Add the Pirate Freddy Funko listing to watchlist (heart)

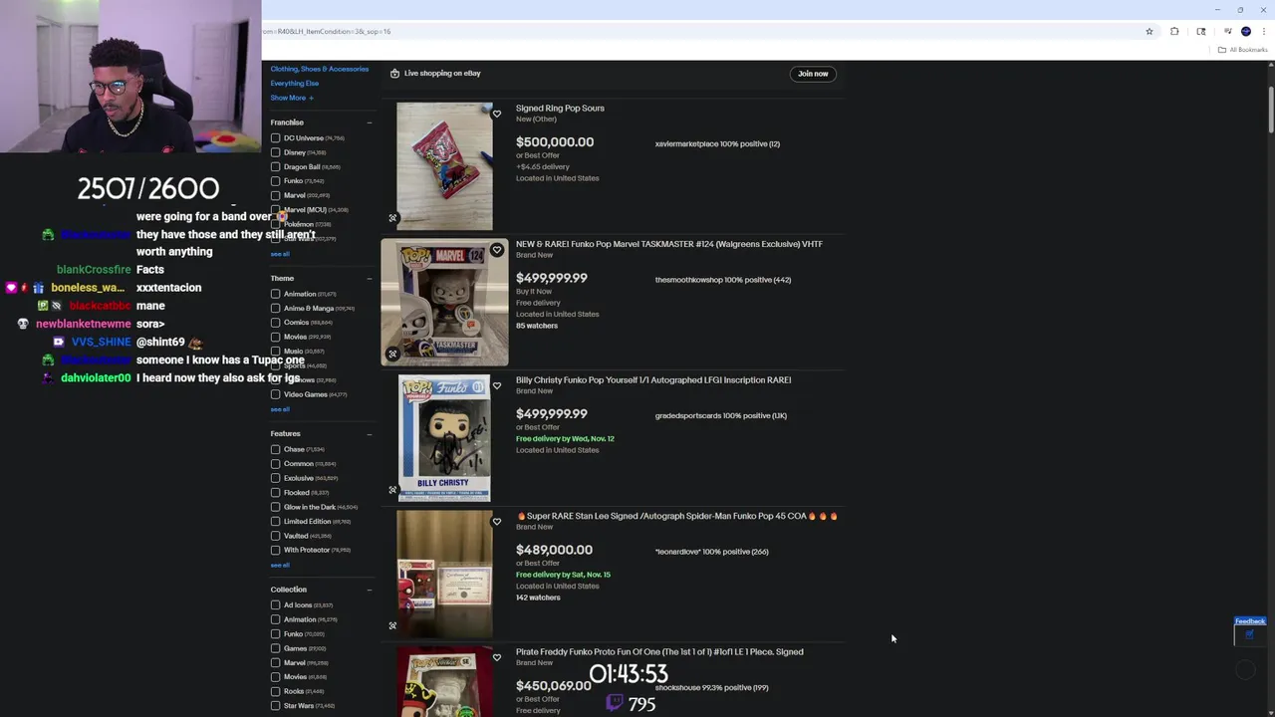(496, 657)
